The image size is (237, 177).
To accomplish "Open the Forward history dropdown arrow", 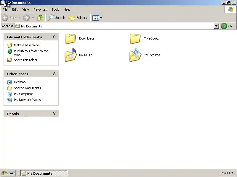I will click(x=33, y=18).
